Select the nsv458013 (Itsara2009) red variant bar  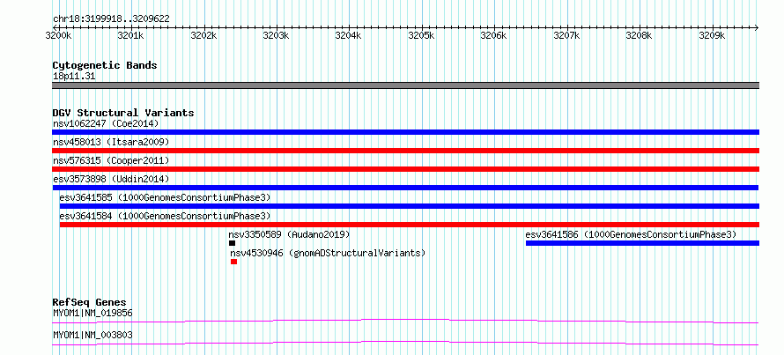pyautogui.click(x=405, y=151)
